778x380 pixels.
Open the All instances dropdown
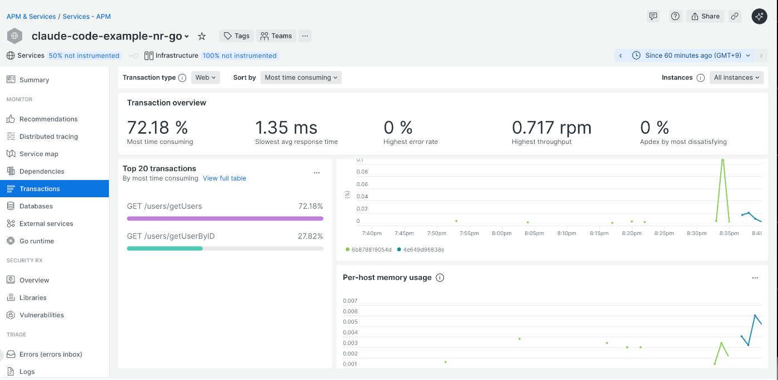(x=737, y=78)
